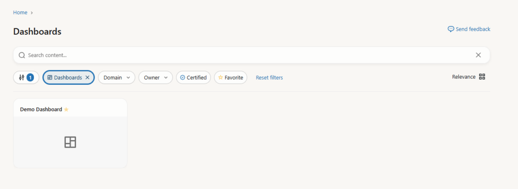Click the blue active filter count badge

coord(30,78)
